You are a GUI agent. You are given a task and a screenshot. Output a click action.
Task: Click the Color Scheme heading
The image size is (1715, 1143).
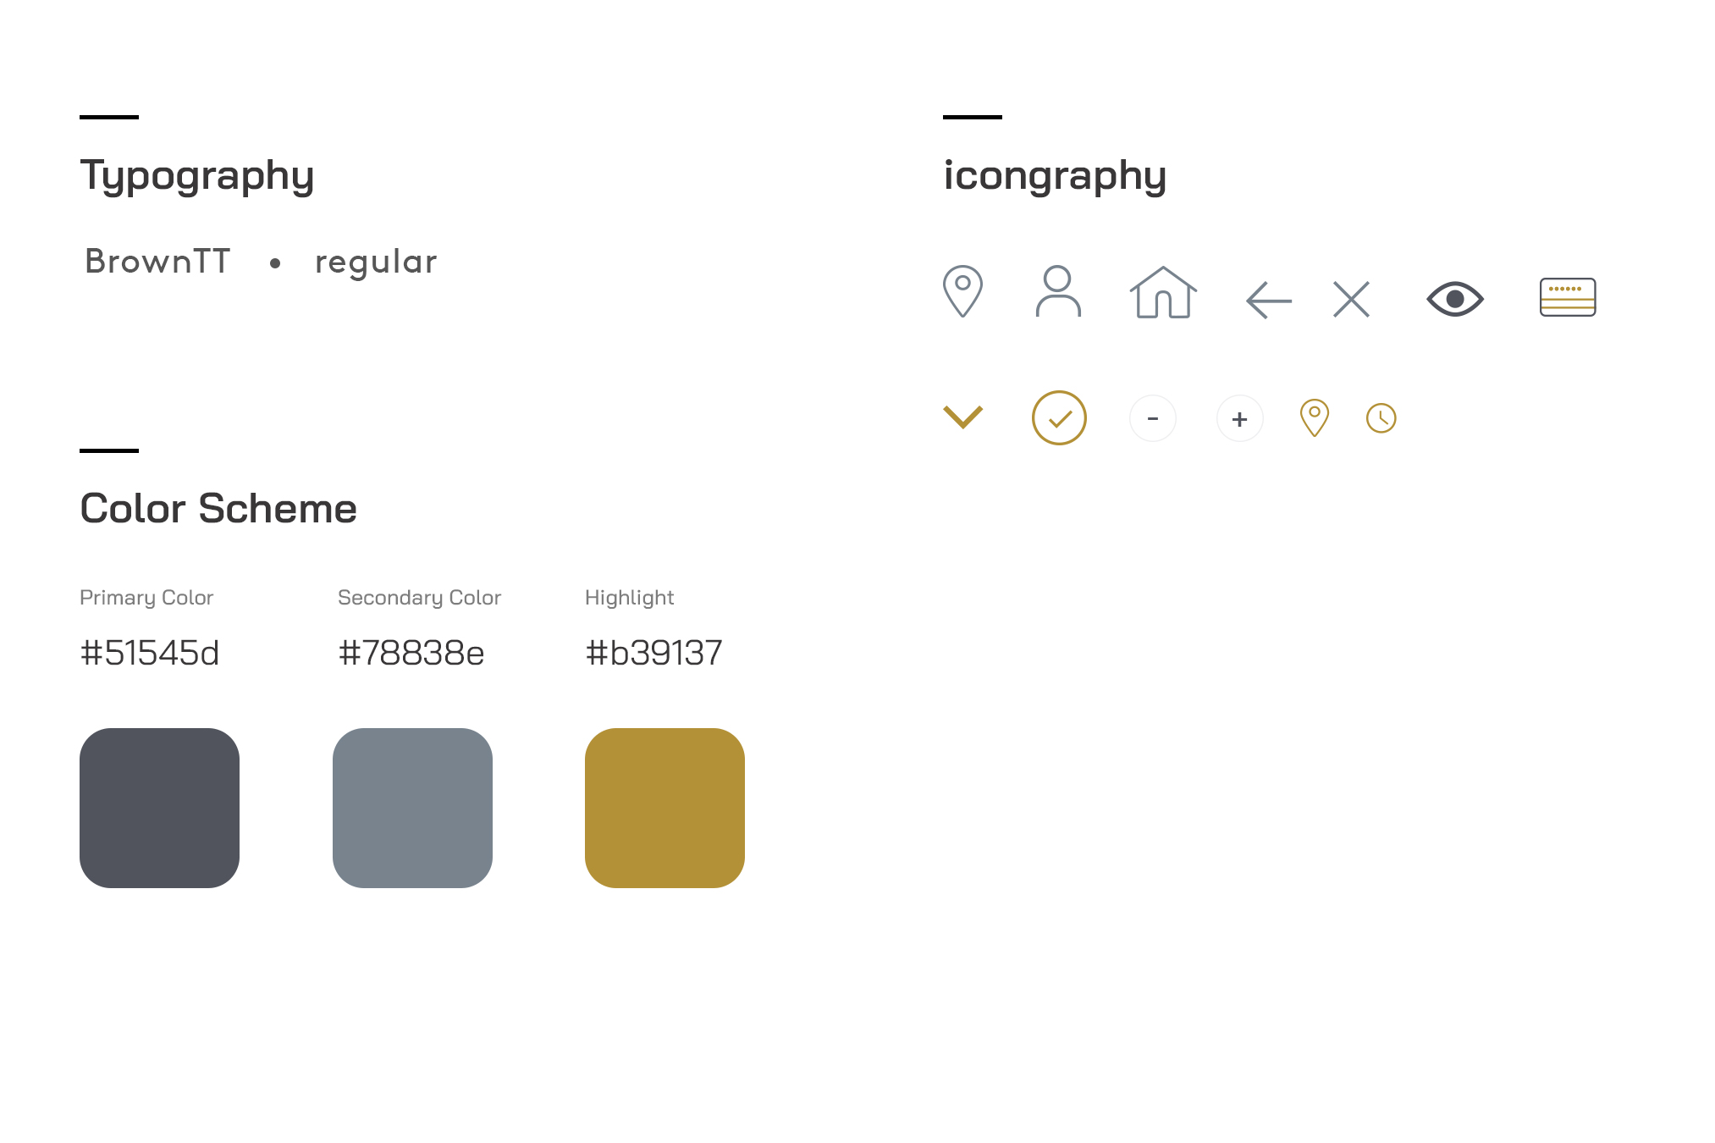[x=218, y=509]
